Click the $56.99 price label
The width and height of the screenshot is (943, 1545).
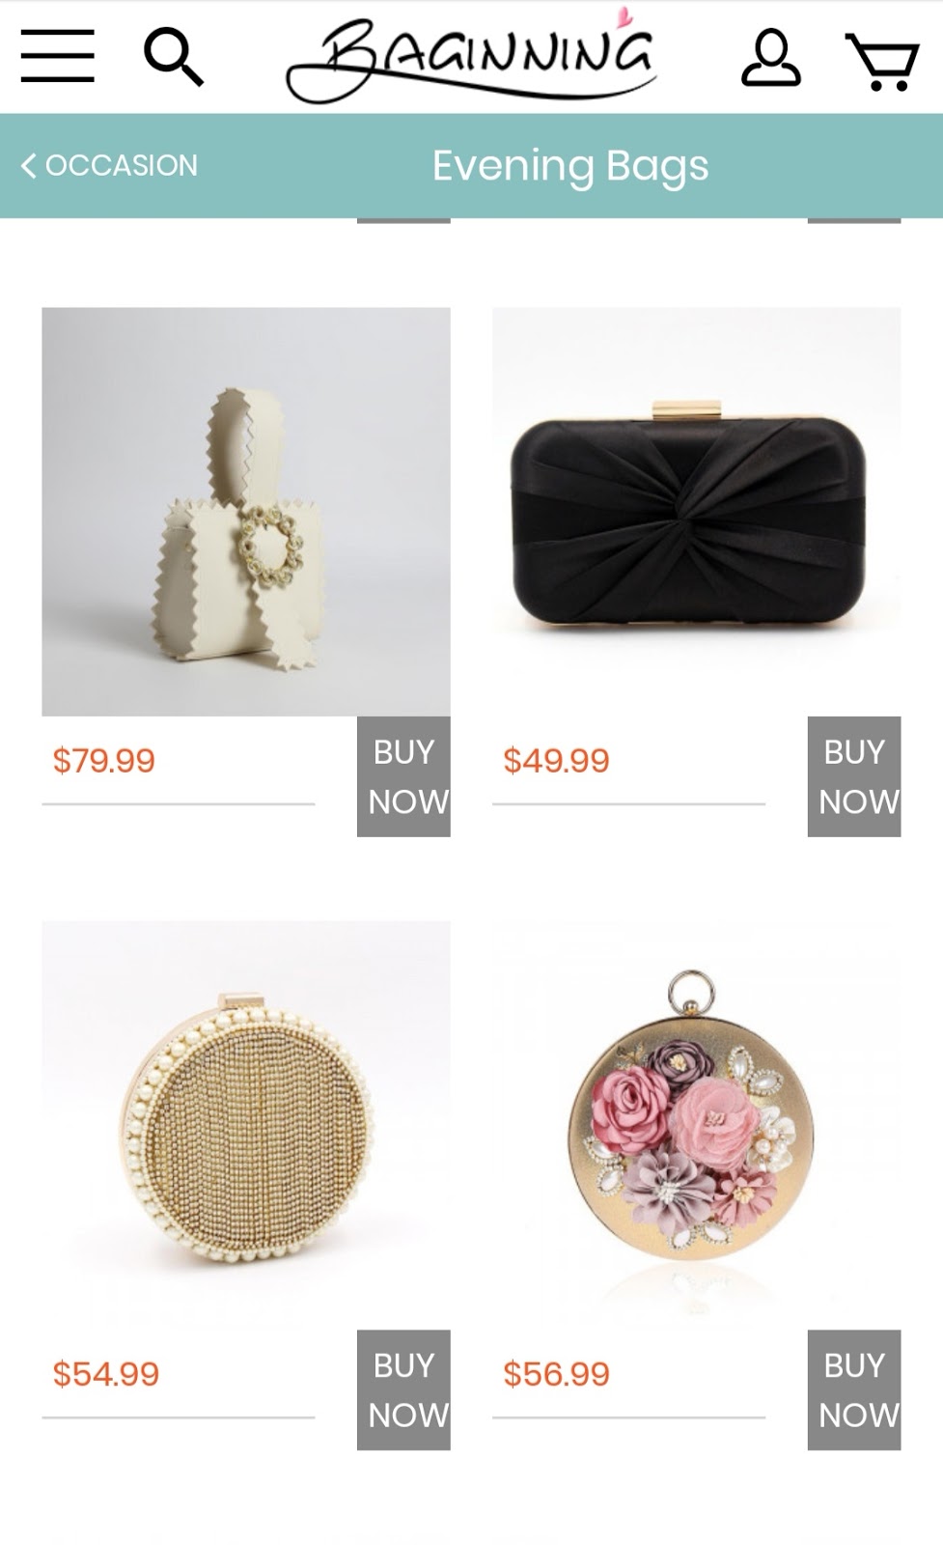click(556, 1373)
